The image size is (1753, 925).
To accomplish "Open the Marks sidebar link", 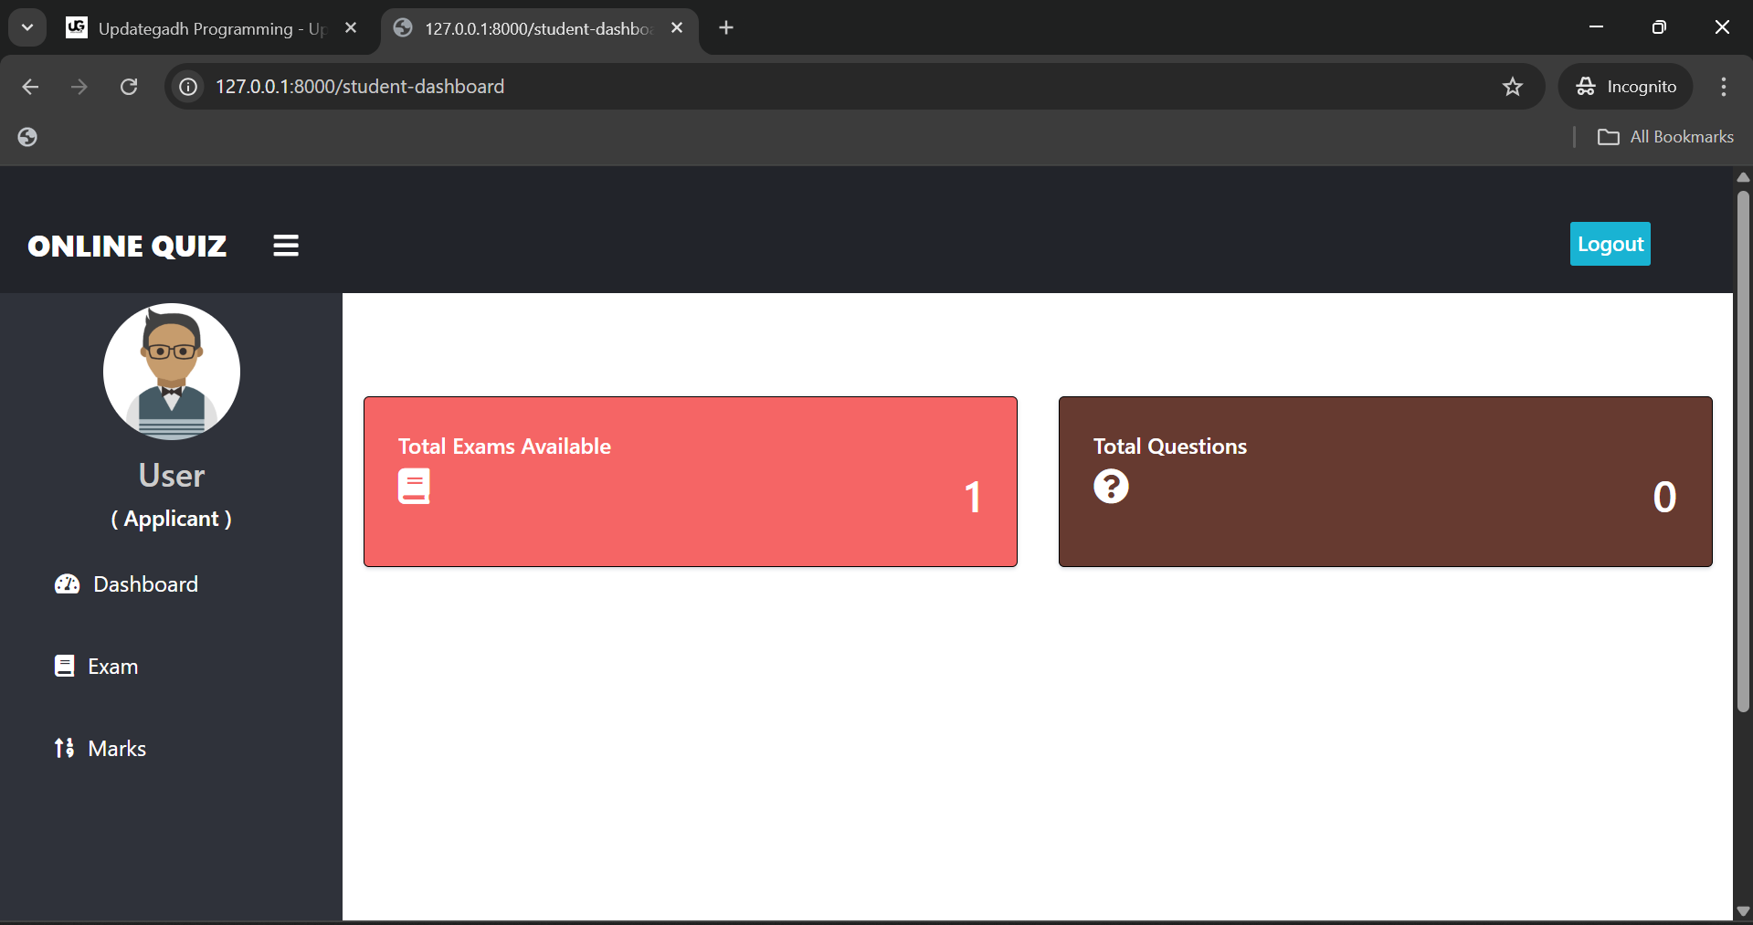I will (100, 749).
